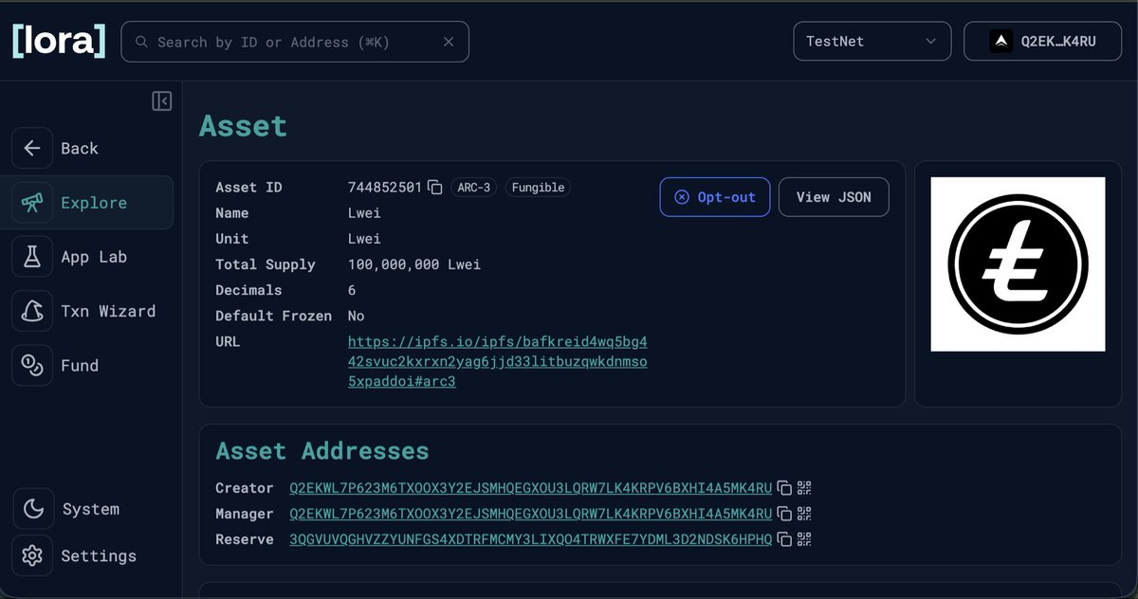Copy the Manager address
This screenshot has height=599, width=1138.
[784, 514]
